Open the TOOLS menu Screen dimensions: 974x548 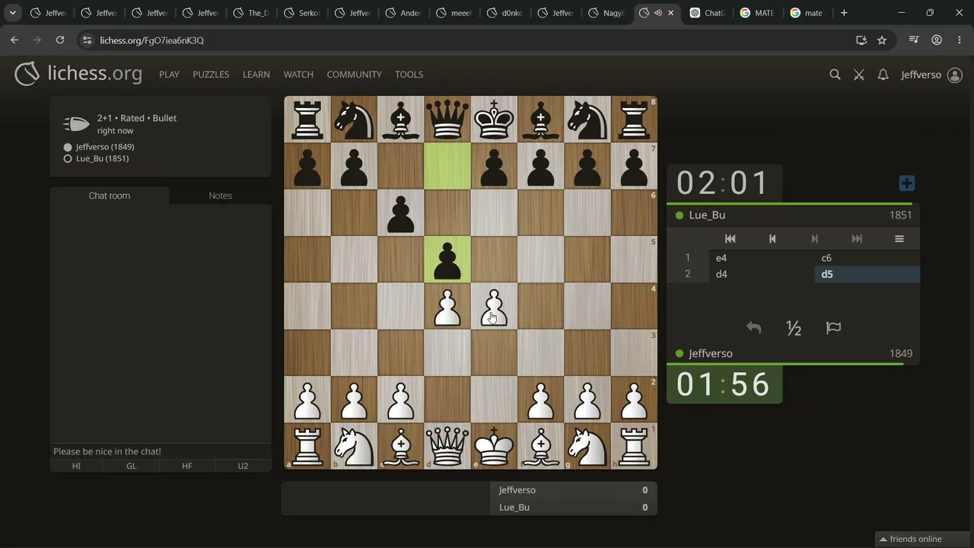coord(409,75)
